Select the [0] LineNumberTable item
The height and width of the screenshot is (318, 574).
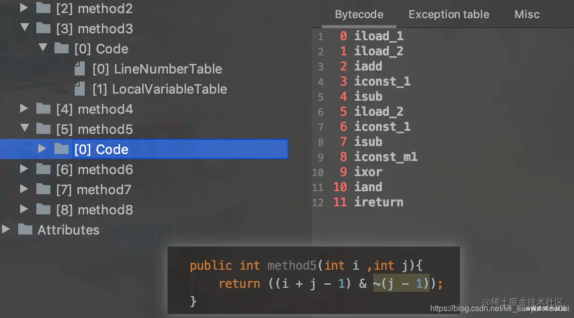[157, 68]
